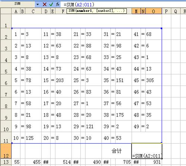Click cell with value 55 in row 13
Image resolution: width=186 pixels, height=166 pixels.
(x=16, y=162)
